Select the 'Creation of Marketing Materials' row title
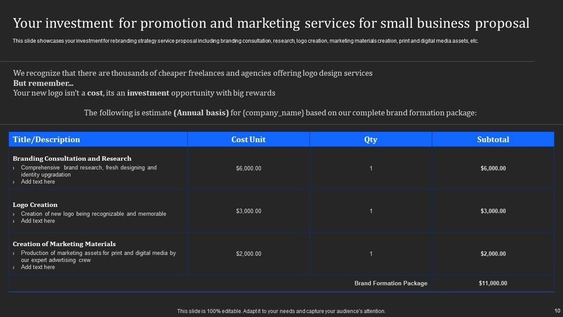Image resolution: width=563 pixels, height=317 pixels. [64, 244]
